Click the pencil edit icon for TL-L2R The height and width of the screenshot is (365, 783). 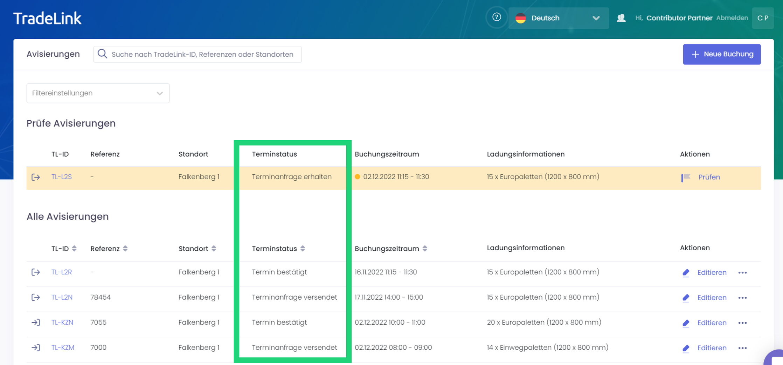(686, 272)
